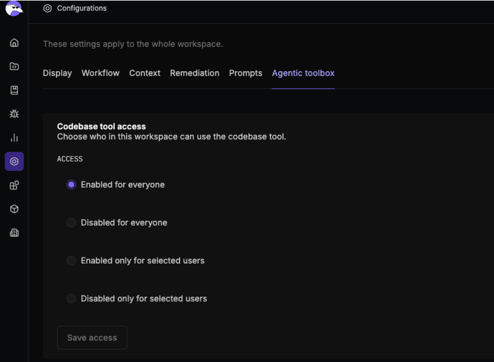
Task: Select the Agentic toolbox tab
Action: tap(303, 73)
